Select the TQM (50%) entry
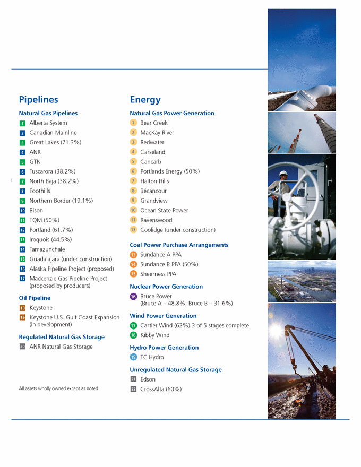361x467 pixels. point(45,220)
